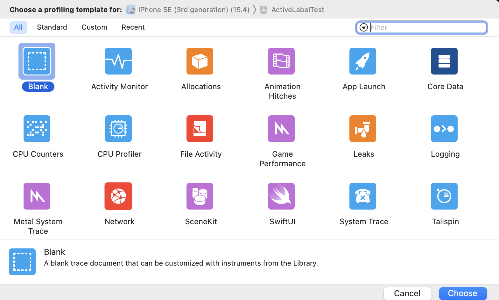Click the filter options icon in search field
The width and height of the screenshot is (499, 300).
point(364,27)
